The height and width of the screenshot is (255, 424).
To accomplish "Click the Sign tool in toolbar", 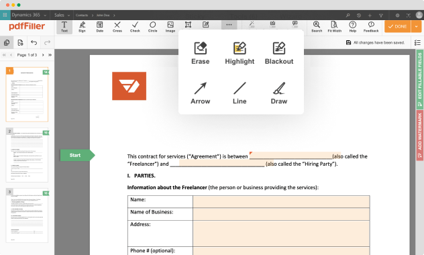I will [83, 27].
